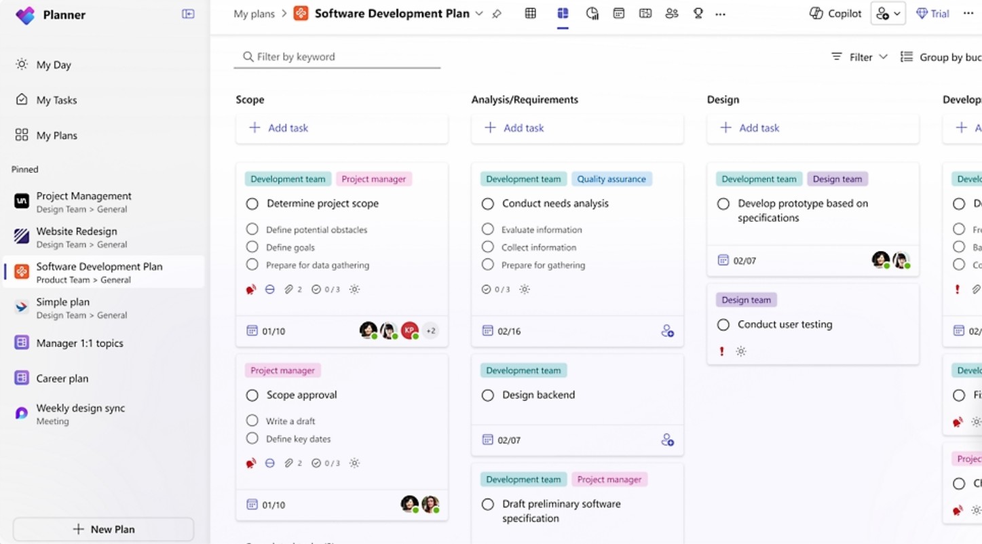Screen dimensions: 982x544
Task: Open the Schedule calendar view icon
Action: click(618, 14)
